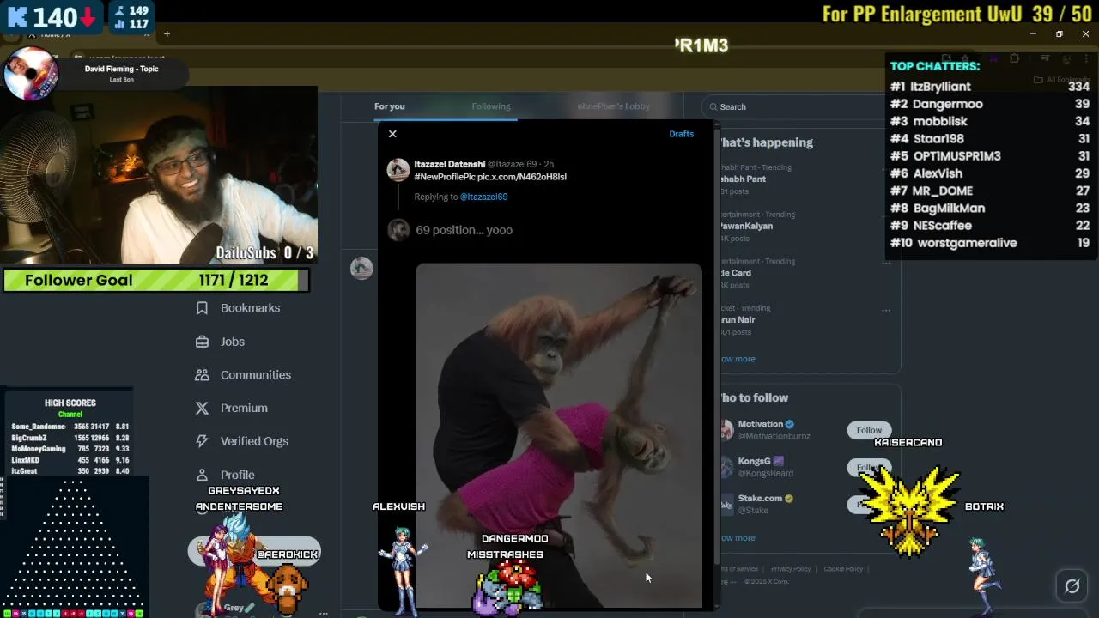Switch to the Following tab
Screen dimensions: 1099x618
(x=491, y=106)
